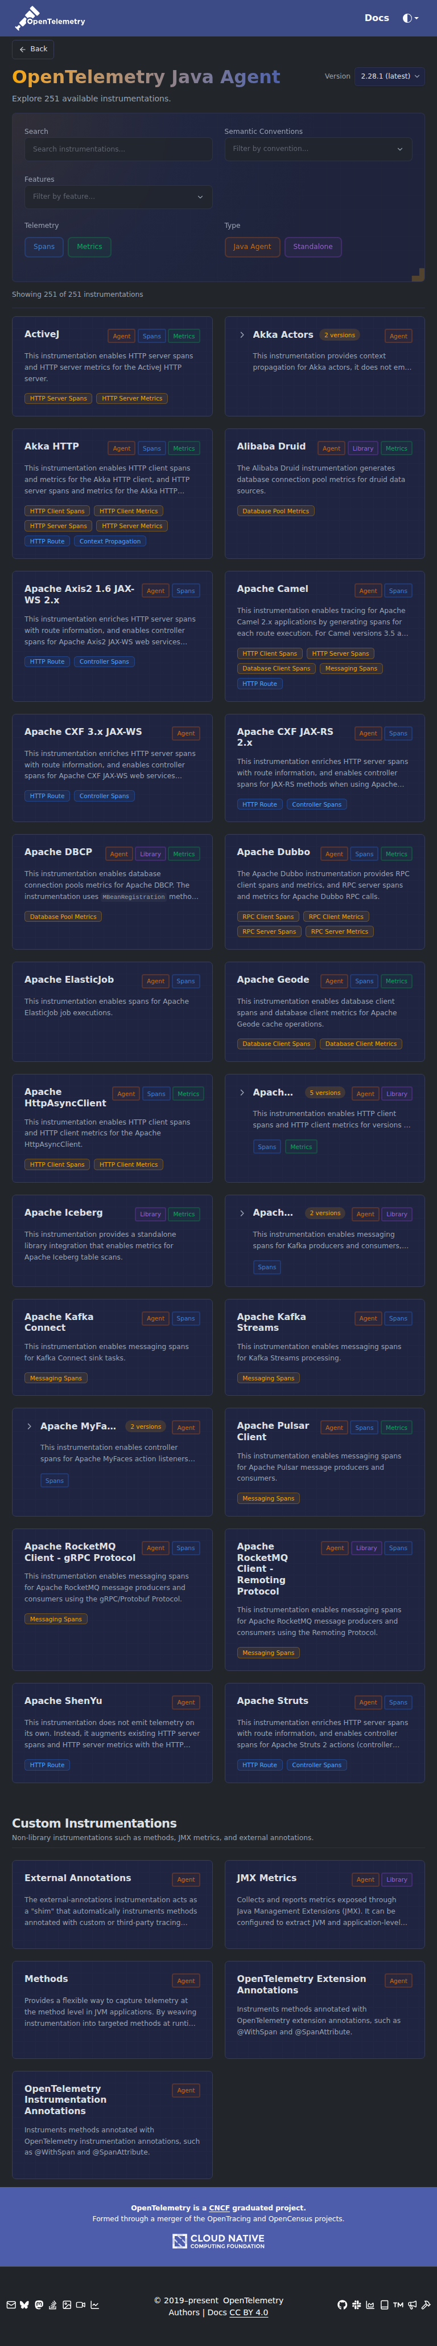Open the Mastodon icon in footer

(x=38, y=2305)
